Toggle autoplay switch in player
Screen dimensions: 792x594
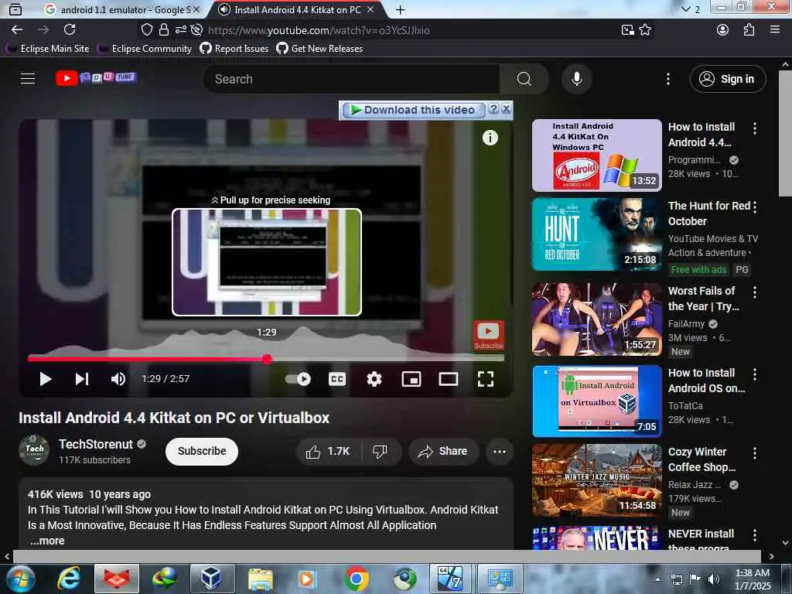(x=298, y=379)
